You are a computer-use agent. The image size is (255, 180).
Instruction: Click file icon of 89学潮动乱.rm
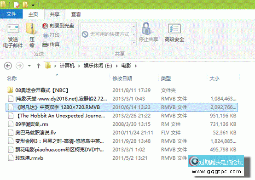click(11, 124)
